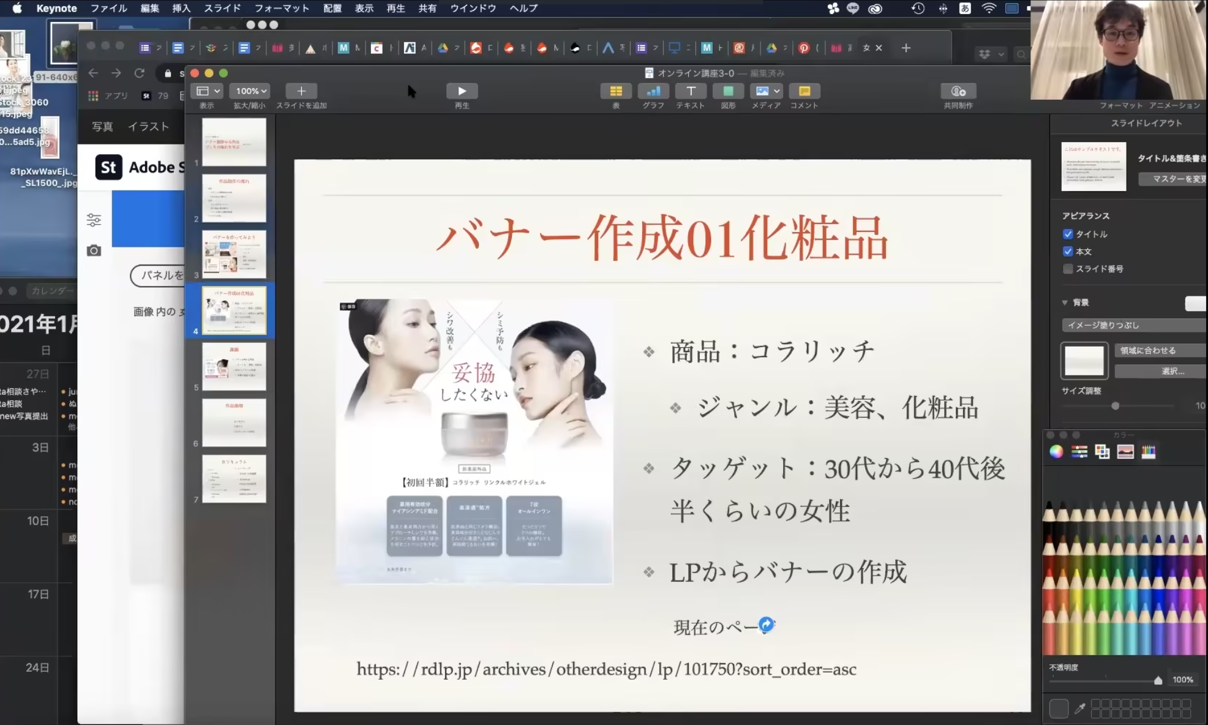The image size is (1208, 725).
Task: Click the 選択... image choose button
Action: tap(1161, 371)
